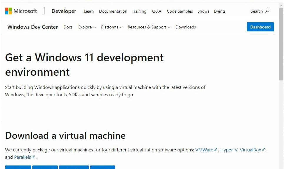Go to Documentation in top navigation
Screen dimensions: 284x169
[113, 11]
